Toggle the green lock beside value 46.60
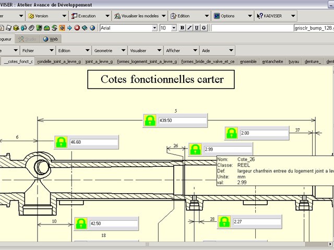The image size is (334, 250). tap(62, 142)
